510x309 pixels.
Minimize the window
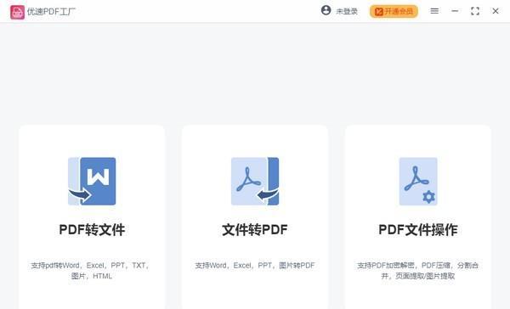click(455, 11)
